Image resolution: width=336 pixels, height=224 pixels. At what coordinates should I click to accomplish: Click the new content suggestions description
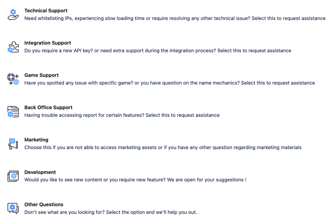136,180
